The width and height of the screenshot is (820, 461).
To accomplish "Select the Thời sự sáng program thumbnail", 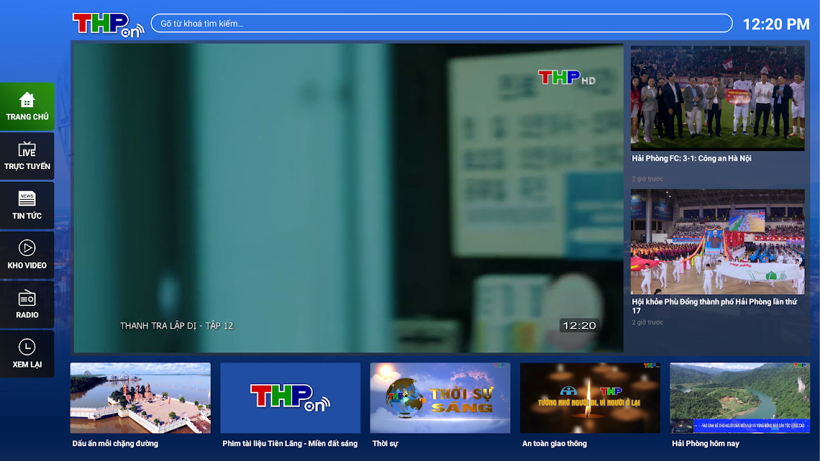I will tap(440, 398).
